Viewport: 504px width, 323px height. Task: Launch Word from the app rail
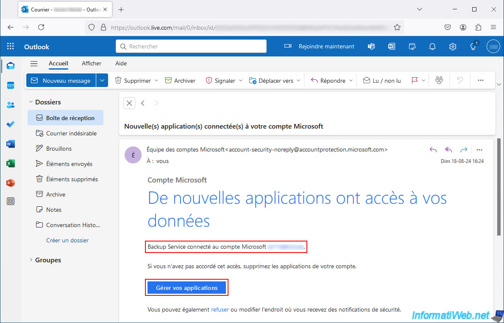[x=11, y=144]
